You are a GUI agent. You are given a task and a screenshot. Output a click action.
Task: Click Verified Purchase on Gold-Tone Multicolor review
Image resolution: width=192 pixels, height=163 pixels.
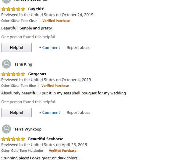click(x=62, y=151)
